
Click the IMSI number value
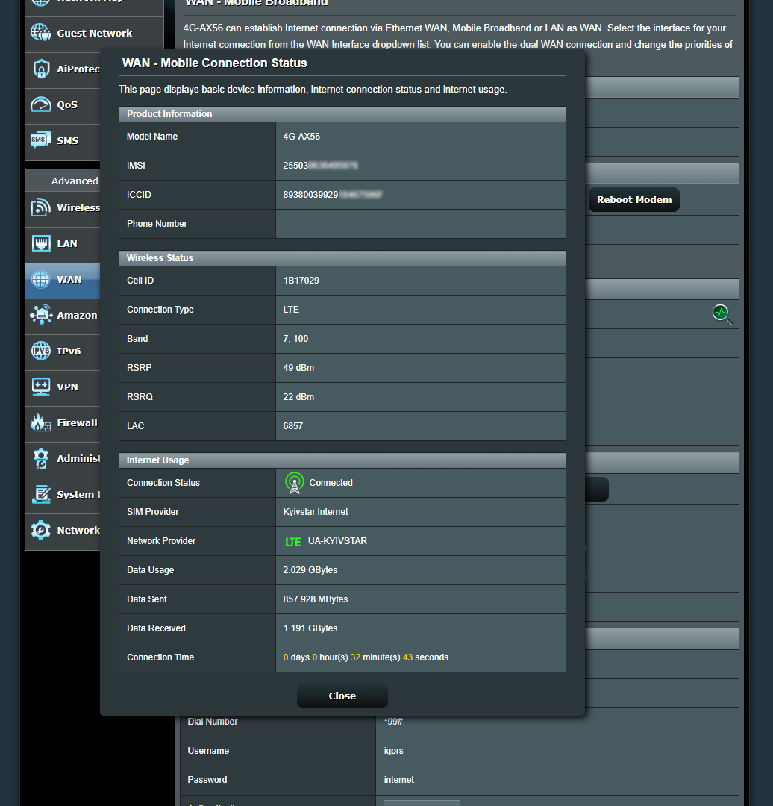pyautogui.click(x=320, y=166)
